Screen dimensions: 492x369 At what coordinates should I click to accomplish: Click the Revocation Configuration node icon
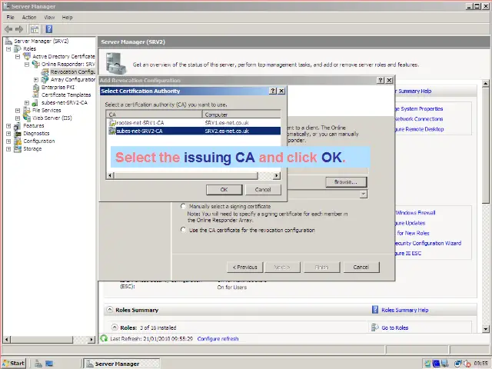(x=45, y=71)
